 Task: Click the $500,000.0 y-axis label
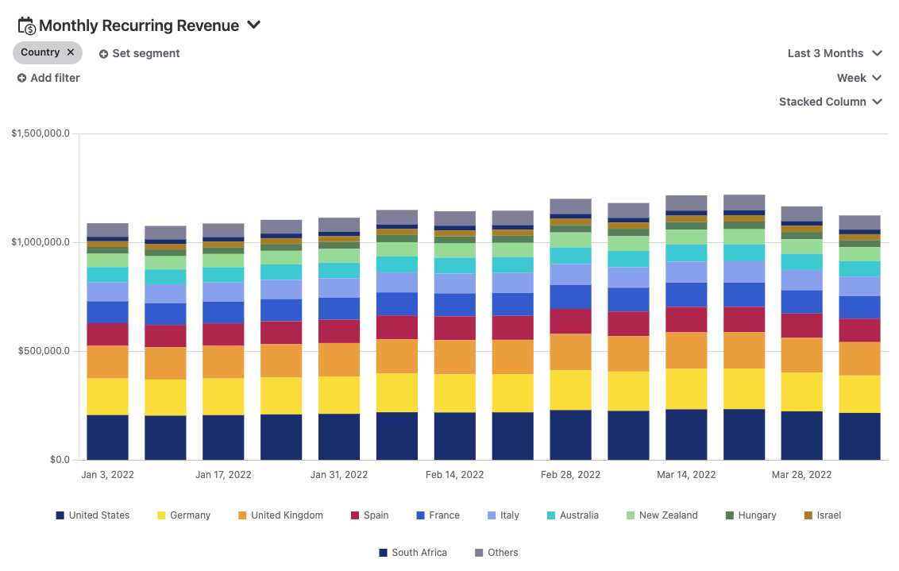point(44,351)
